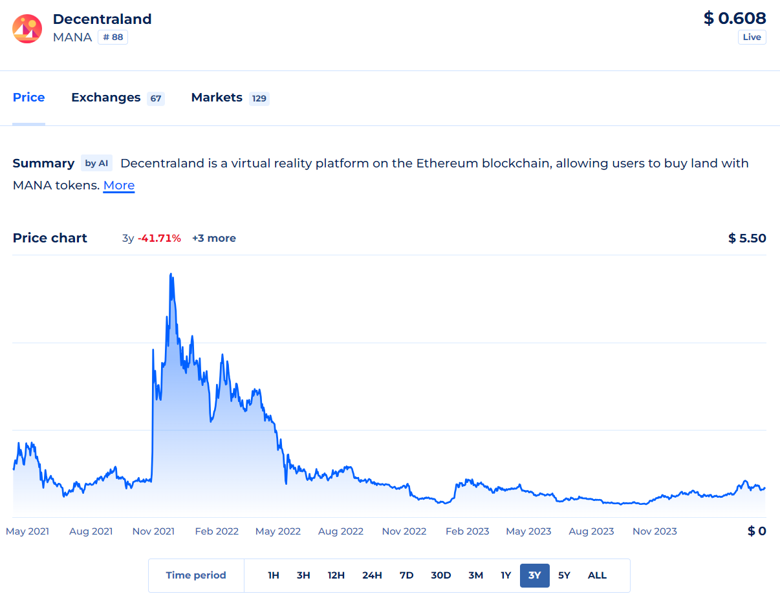This screenshot has width=780, height=596.
Task: Click the Aug 2021 axis label
Action: point(91,531)
